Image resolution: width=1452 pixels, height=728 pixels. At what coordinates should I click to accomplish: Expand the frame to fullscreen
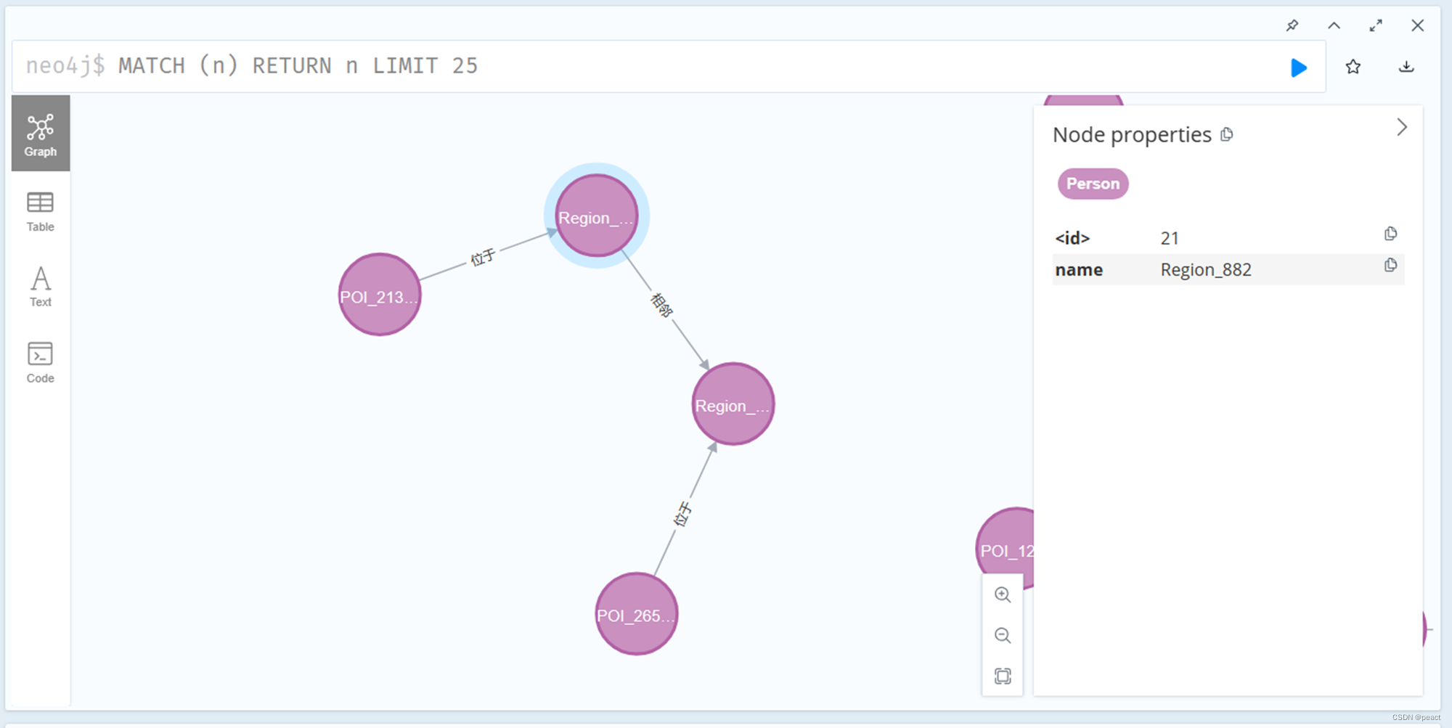click(1376, 25)
